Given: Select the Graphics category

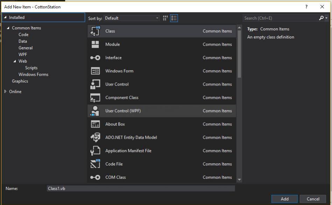Looking at the screenshot, I should 20,81.
